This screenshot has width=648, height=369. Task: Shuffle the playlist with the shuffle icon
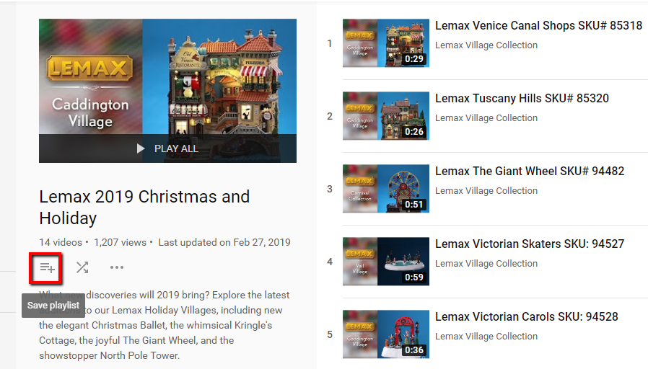82,267
